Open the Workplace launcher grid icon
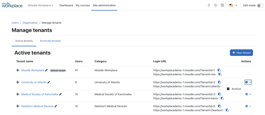This screenshot has height=115, width=265. tap(222, 5)
